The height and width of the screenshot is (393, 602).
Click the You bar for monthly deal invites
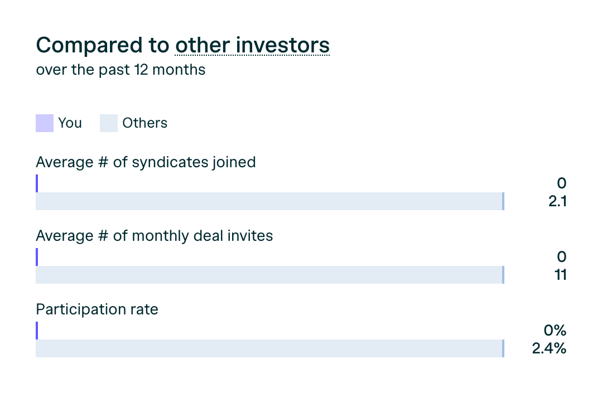pos(37,257)
